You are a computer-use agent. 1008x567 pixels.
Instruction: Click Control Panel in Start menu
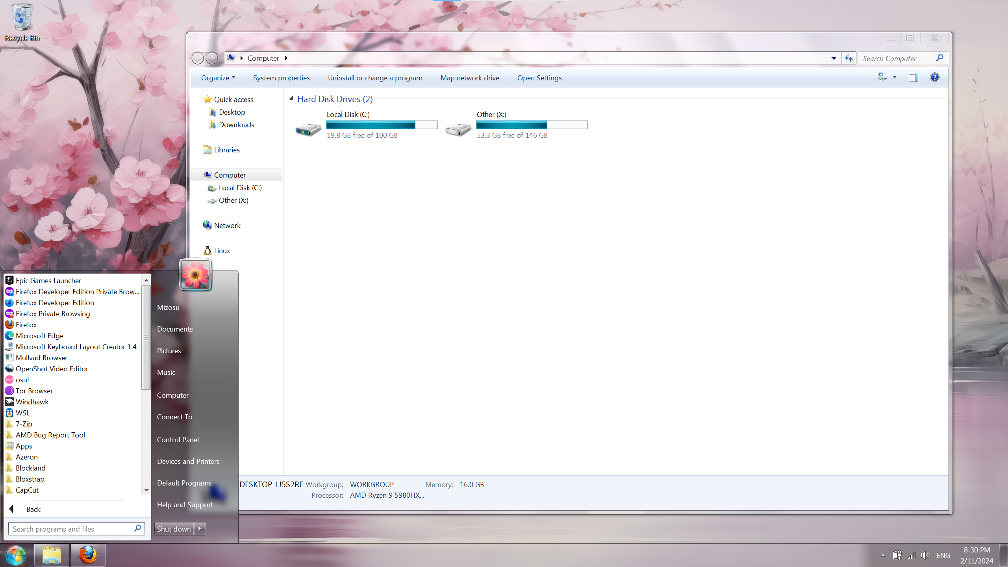click(x=178, y=439)
